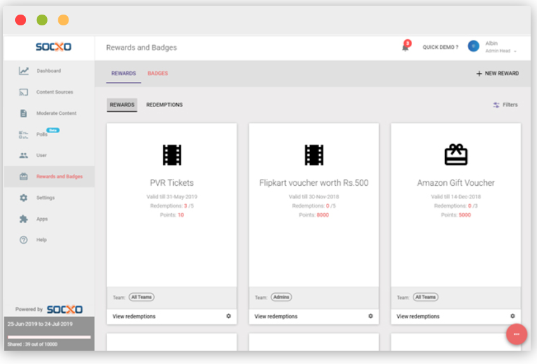
Task: Switch to the BADGES tab
Action: click(158, 74)
